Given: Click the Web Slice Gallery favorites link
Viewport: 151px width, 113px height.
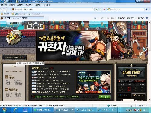Looking at the screenshot, I should point(35,14).
